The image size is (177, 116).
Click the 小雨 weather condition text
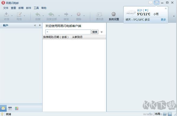(x=156, y=14)
